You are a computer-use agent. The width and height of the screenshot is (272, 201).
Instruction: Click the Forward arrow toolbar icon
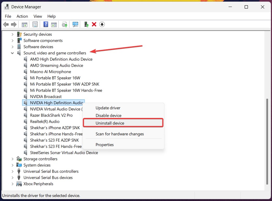[x=14, y=24]
